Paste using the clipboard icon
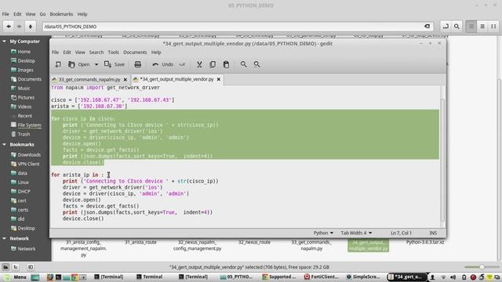Image resolution: width=502 pixels, height=282 pixels. coord(226,64)
